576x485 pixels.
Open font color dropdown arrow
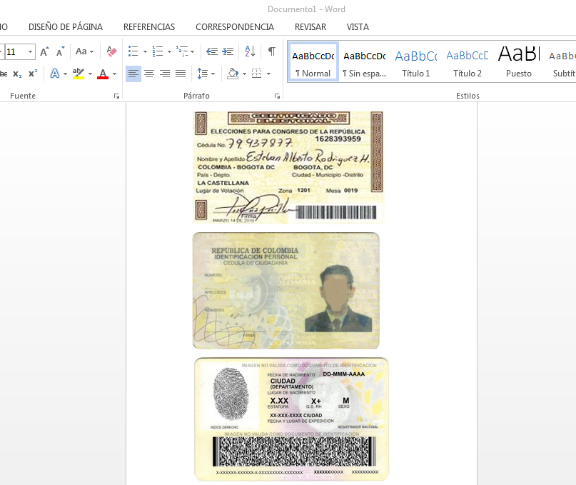click(115, 74)
